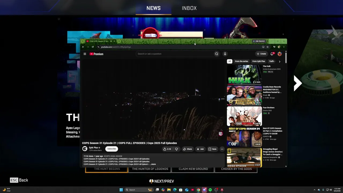Click Ask Gemini in Chrome title bar
Screen dimensions: 343x193
pyautogui.click(x=259, y=41)
